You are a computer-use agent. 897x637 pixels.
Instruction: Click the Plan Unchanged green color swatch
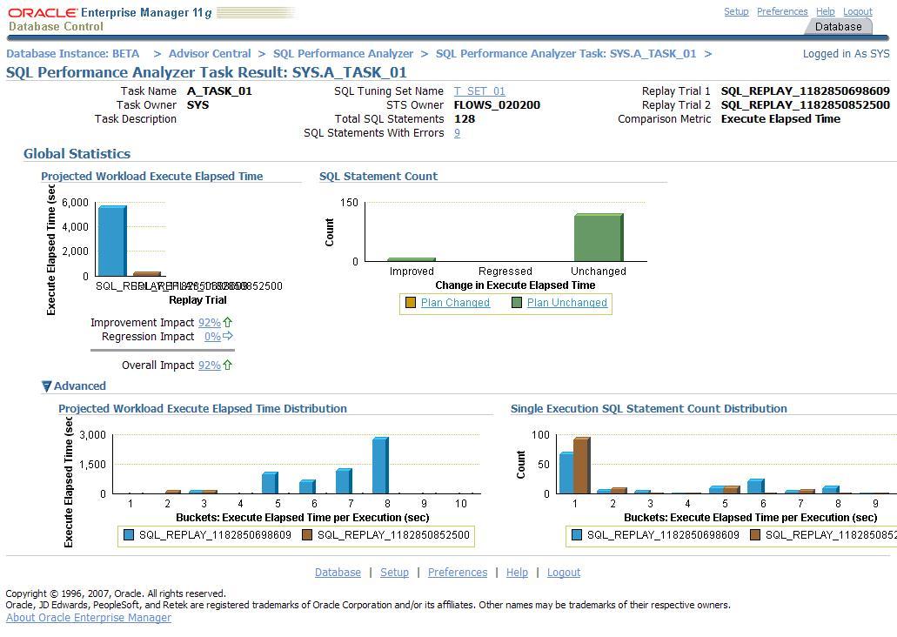517,303
